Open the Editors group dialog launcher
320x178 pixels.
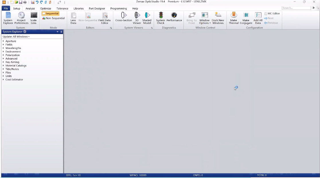(111, 28)
